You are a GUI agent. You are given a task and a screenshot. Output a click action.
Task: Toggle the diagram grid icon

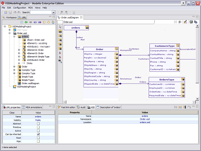(175, 22)
